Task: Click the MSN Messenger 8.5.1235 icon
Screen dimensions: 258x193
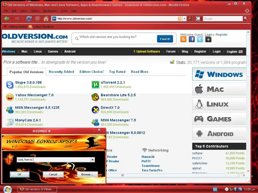Action: pos(10,110)
